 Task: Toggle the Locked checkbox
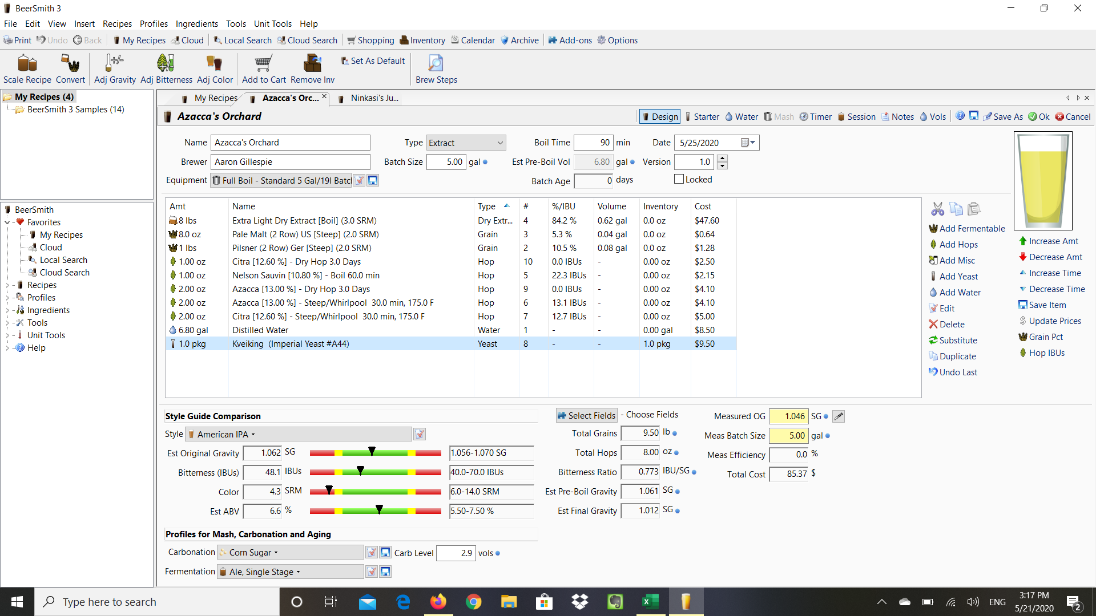(x=679, y=179)
